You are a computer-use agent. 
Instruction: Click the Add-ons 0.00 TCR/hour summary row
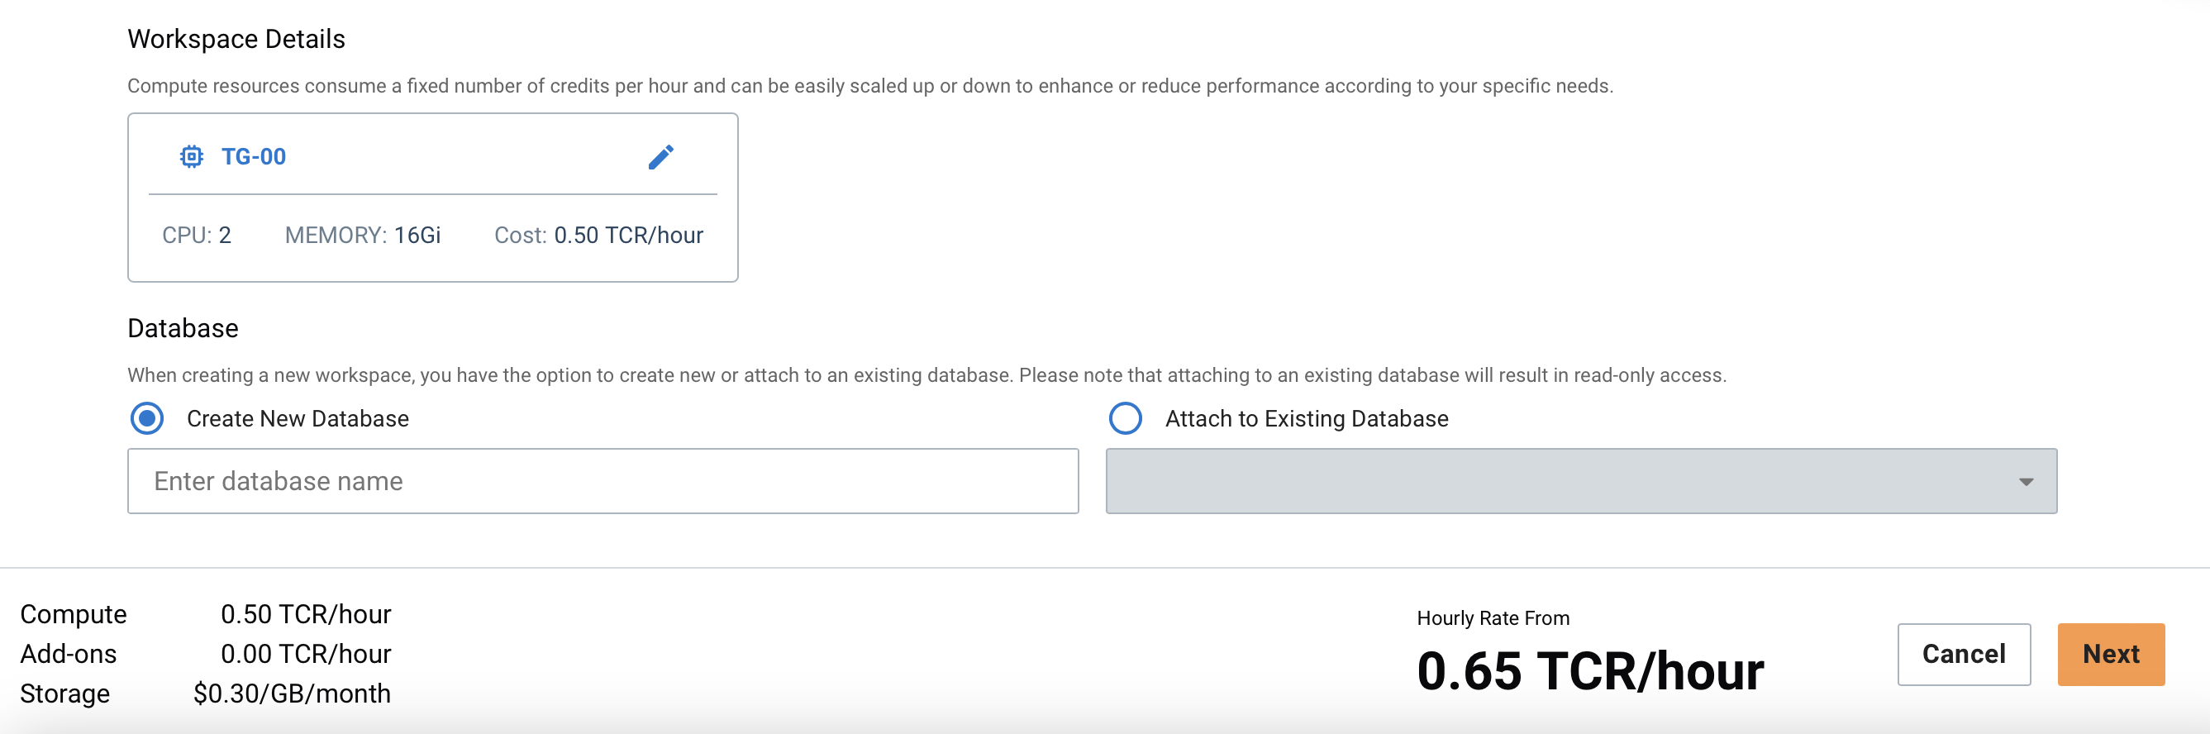[206, 654]
